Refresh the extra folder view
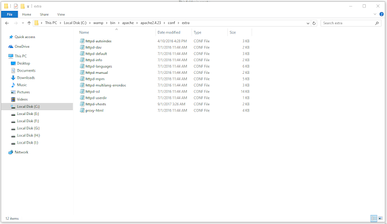387x224 pixels. tap(314, 23)
